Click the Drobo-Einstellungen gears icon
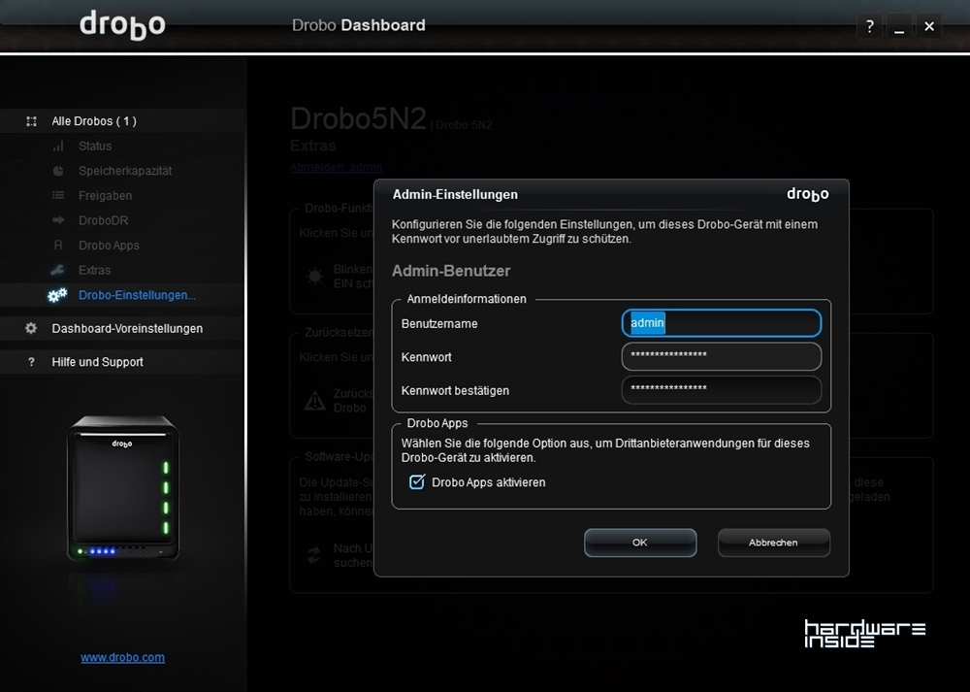 click(x=57, y=295)
